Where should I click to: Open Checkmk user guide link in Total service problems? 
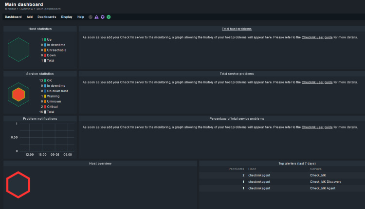pos(317,82)
